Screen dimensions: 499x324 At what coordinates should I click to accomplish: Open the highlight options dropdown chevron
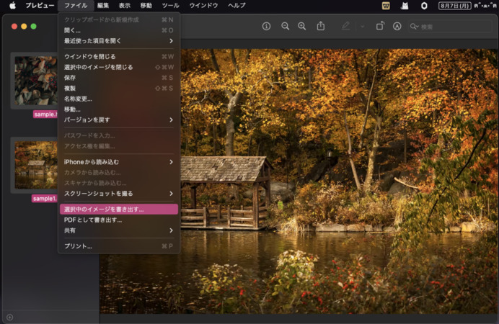tap(362, 26)
